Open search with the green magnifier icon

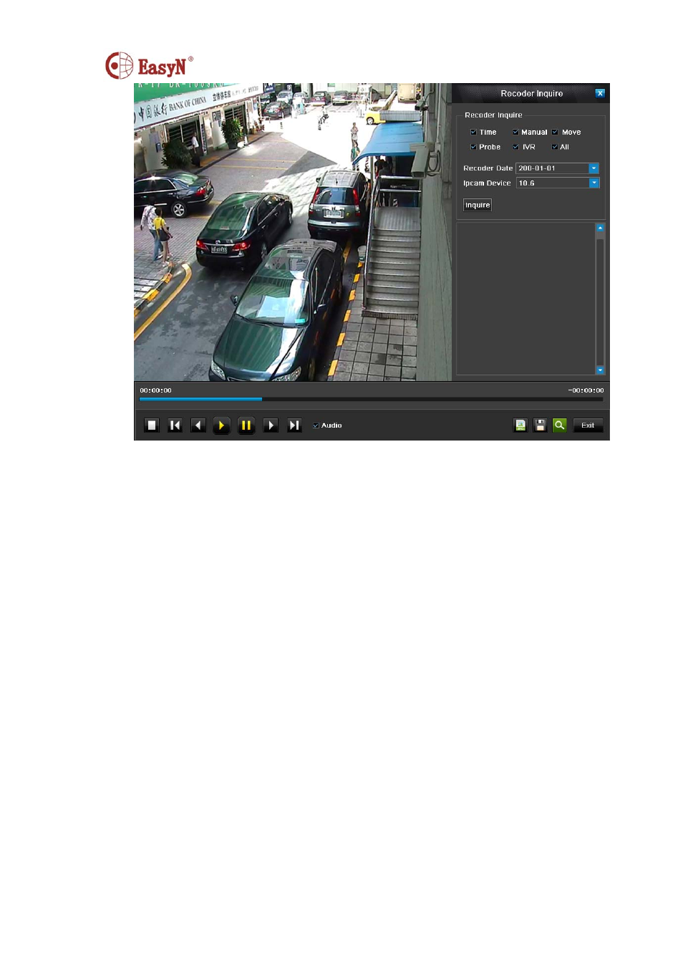pyautogui.click(x=560, y=425)
